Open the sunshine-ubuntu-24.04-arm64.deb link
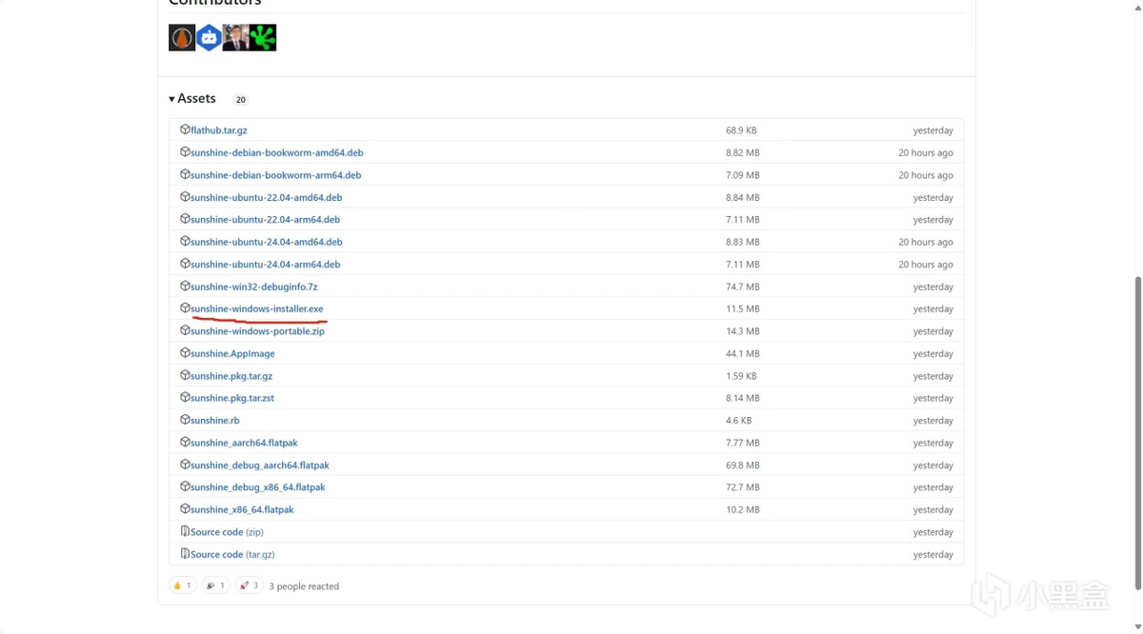Image resolution: width=1143 pixels, height=634 pixels. coord(265,265)
